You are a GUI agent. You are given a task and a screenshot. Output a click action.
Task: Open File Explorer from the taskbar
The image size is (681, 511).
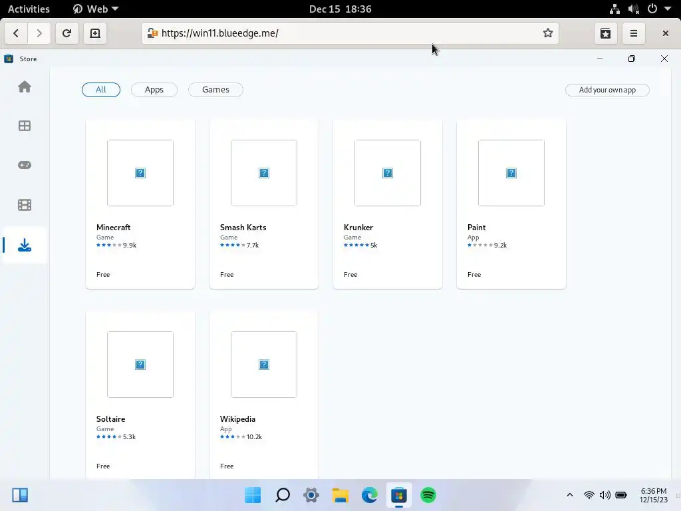click(340, 495)
